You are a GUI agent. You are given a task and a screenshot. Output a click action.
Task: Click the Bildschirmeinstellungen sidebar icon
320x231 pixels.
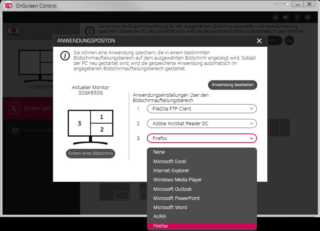[x=14, y=130]
